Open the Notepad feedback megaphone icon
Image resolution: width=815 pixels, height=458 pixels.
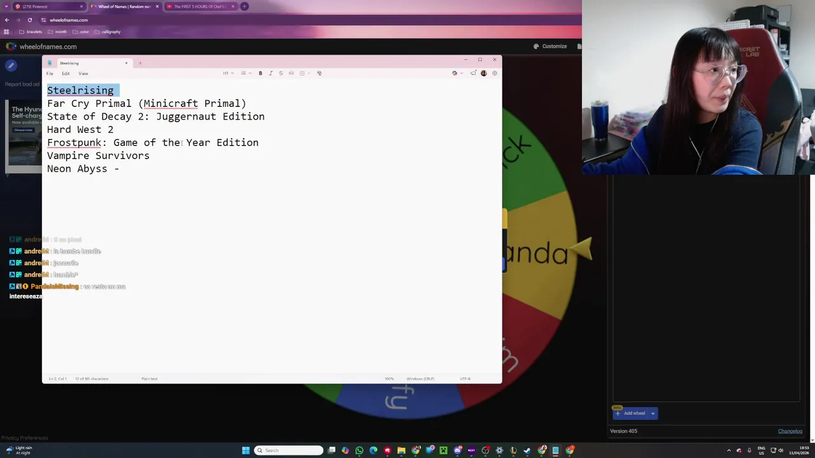(x=473, y=73)
